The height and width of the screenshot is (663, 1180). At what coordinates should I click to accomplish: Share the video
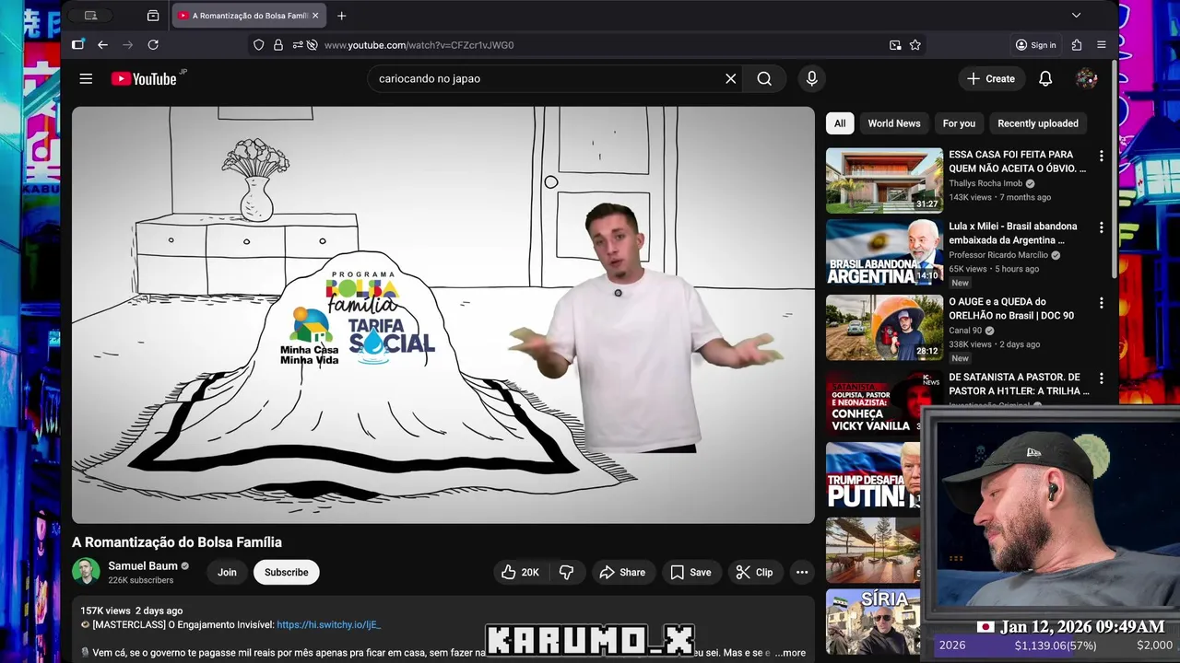(x=623, y=572)
